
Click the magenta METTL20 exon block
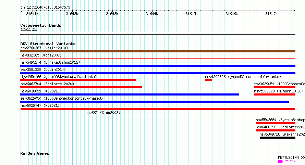coord(280,162)
